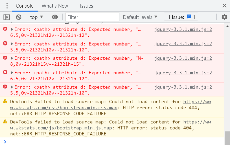Open the Default levels dropdown
The image size is (230, 145).
140,17
